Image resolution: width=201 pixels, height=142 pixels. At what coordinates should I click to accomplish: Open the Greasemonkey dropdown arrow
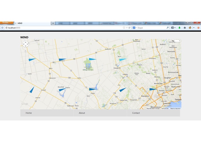click(x=194, y=28)
